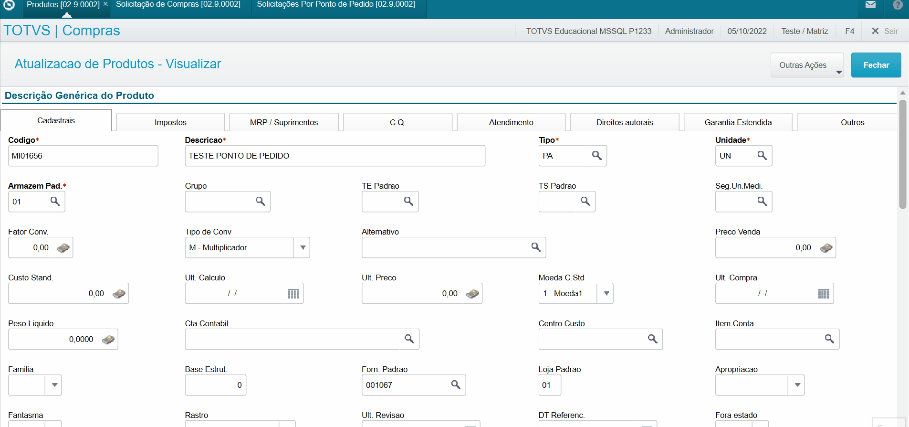The image size is (909, 427).
Task: Open the Ult. Calculo calendar icon
Action: pos(293,294)
